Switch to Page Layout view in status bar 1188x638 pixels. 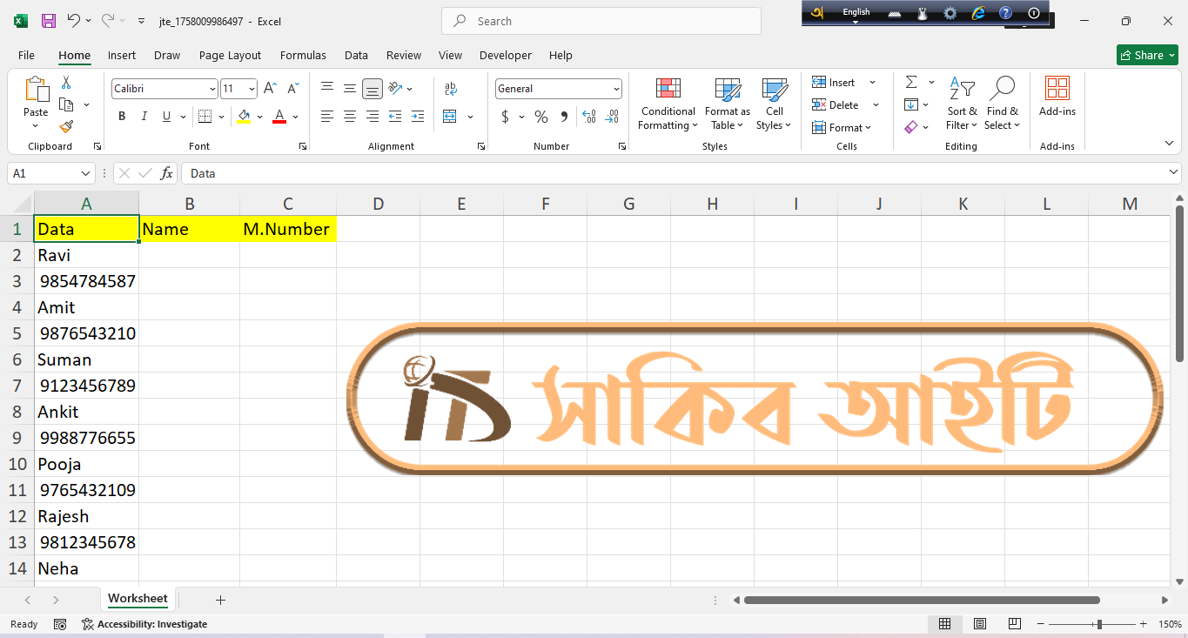click(x=980, y=624)
